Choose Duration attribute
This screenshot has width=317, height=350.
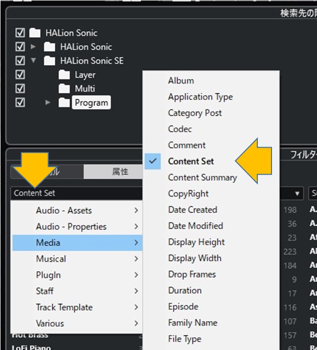[x=211, y=290]
